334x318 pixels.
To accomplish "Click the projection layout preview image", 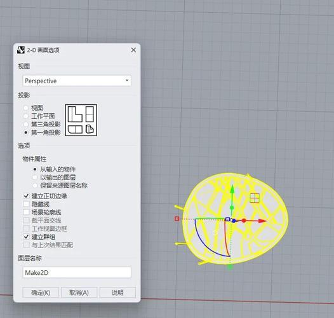I will point(81,120).
